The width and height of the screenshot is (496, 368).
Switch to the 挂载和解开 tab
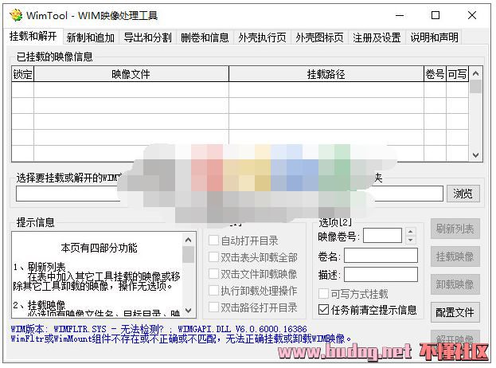33,37
